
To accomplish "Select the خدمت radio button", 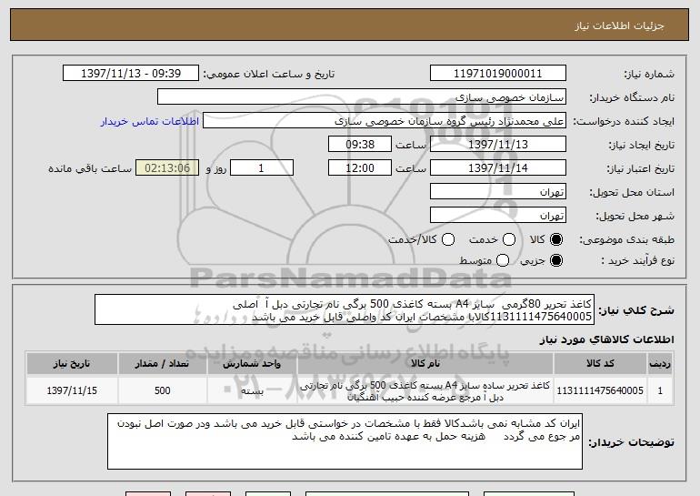I will pyautogui.click(x=509, y=239).
